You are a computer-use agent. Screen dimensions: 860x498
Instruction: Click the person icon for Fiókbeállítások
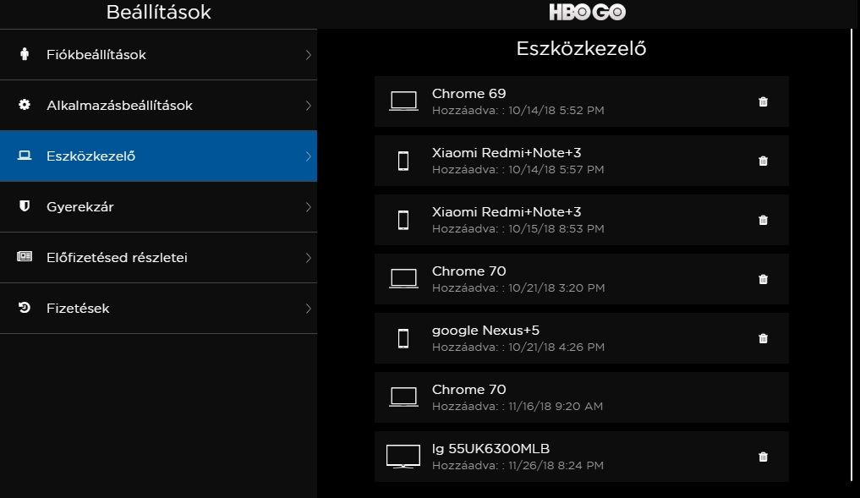25,54
